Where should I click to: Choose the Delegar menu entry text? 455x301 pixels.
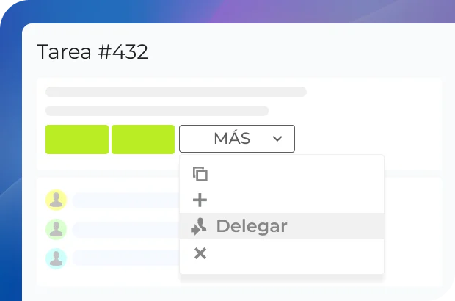coord(252,226)
